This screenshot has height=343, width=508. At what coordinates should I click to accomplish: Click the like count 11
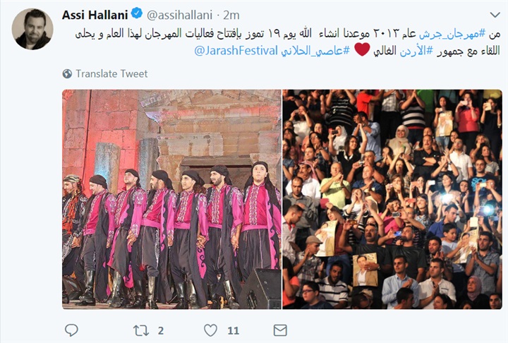point(233,331)
